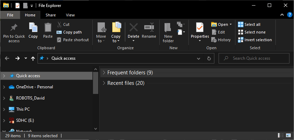294x140 pixels.
Task: Select SDHC (E:) drive in sidebar
Action: point(25,120)
